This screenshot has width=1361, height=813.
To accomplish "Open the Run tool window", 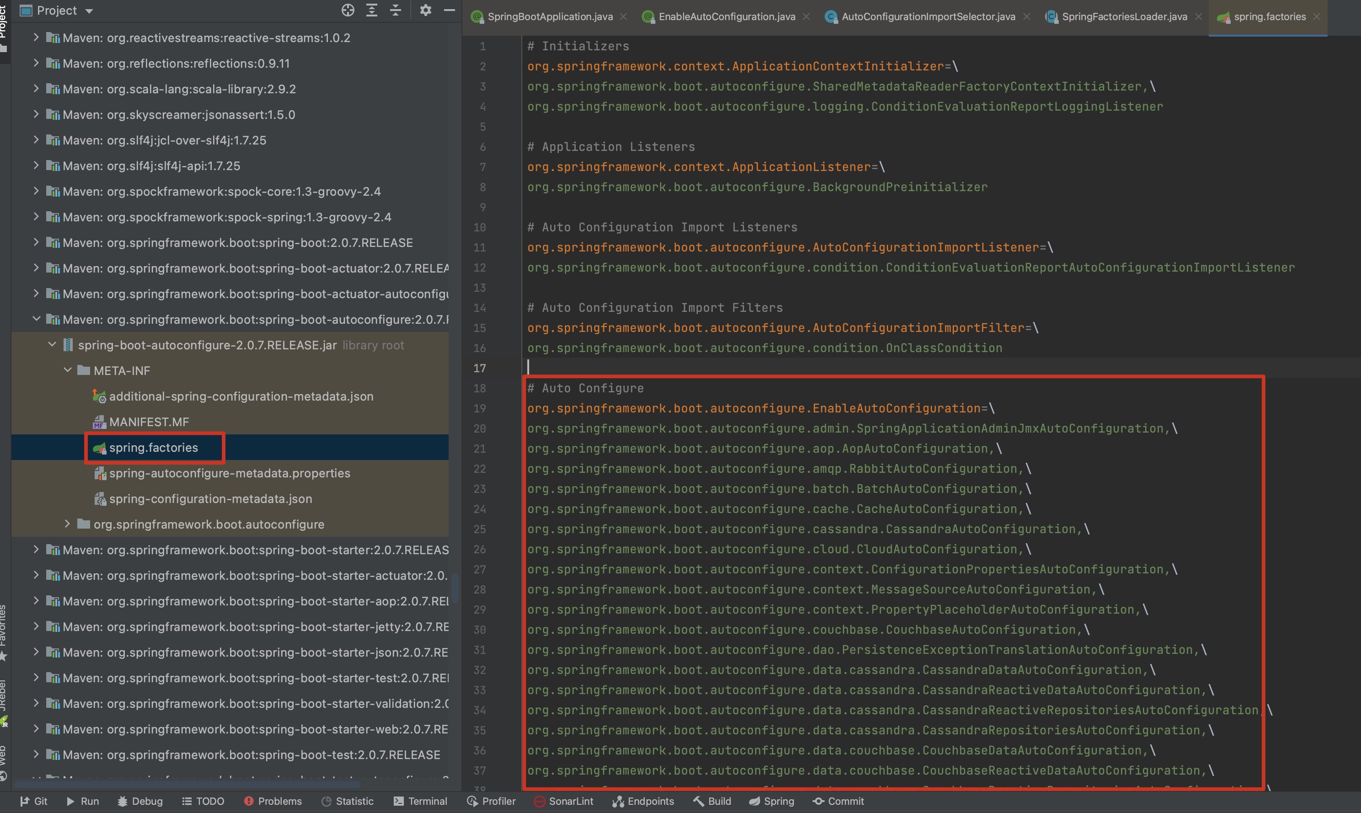I will coord(82,801).
